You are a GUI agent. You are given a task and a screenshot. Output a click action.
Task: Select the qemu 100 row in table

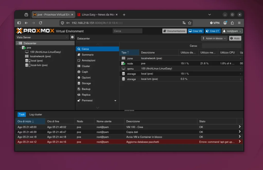click(181, 69)
